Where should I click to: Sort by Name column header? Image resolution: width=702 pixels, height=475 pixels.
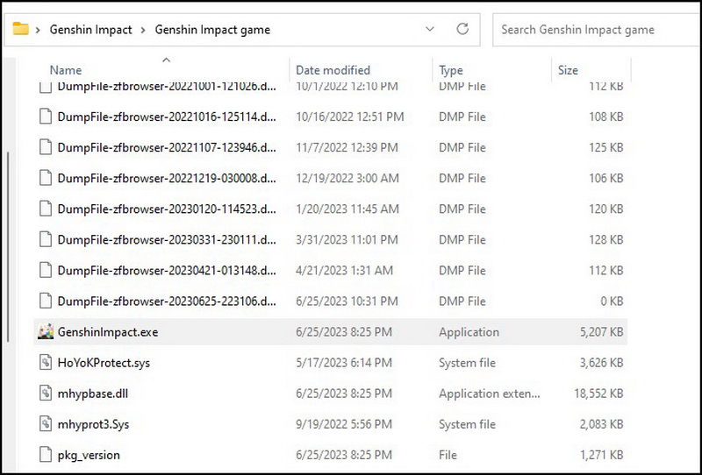tap(66, 70)
